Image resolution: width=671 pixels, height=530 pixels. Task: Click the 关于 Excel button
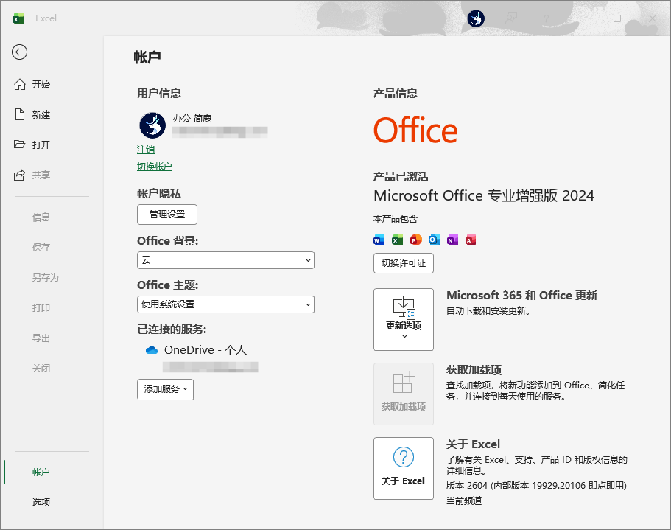404,468
